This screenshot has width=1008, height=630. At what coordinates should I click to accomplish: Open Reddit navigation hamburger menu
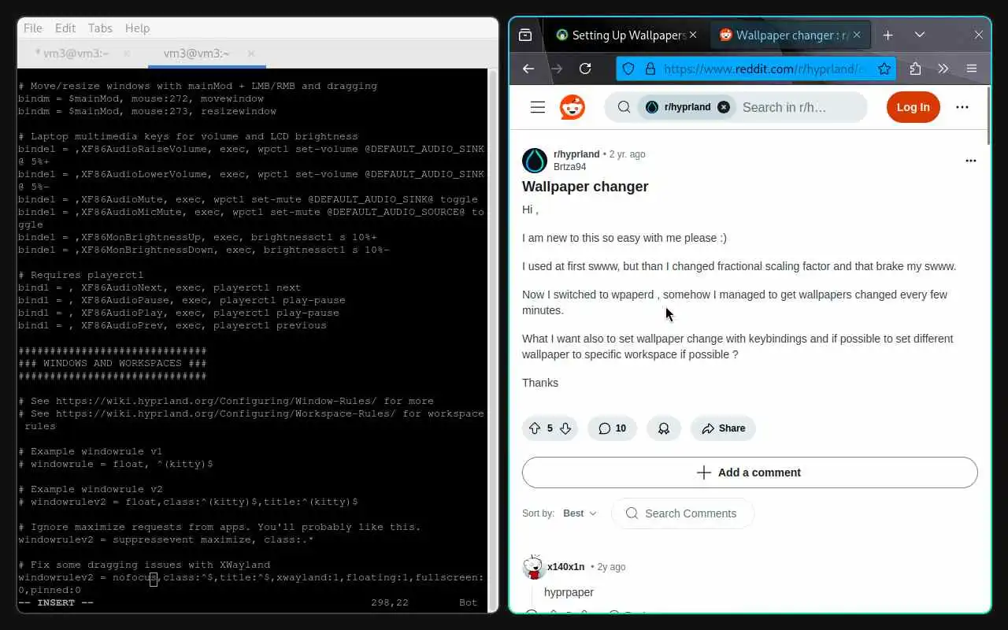coord(538,107)
